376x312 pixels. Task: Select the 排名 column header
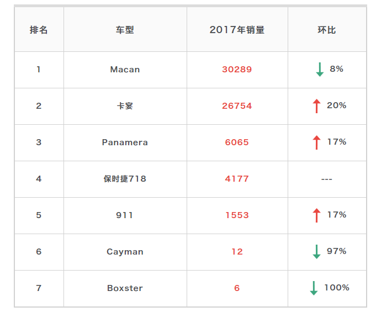(x=39, y=30)
